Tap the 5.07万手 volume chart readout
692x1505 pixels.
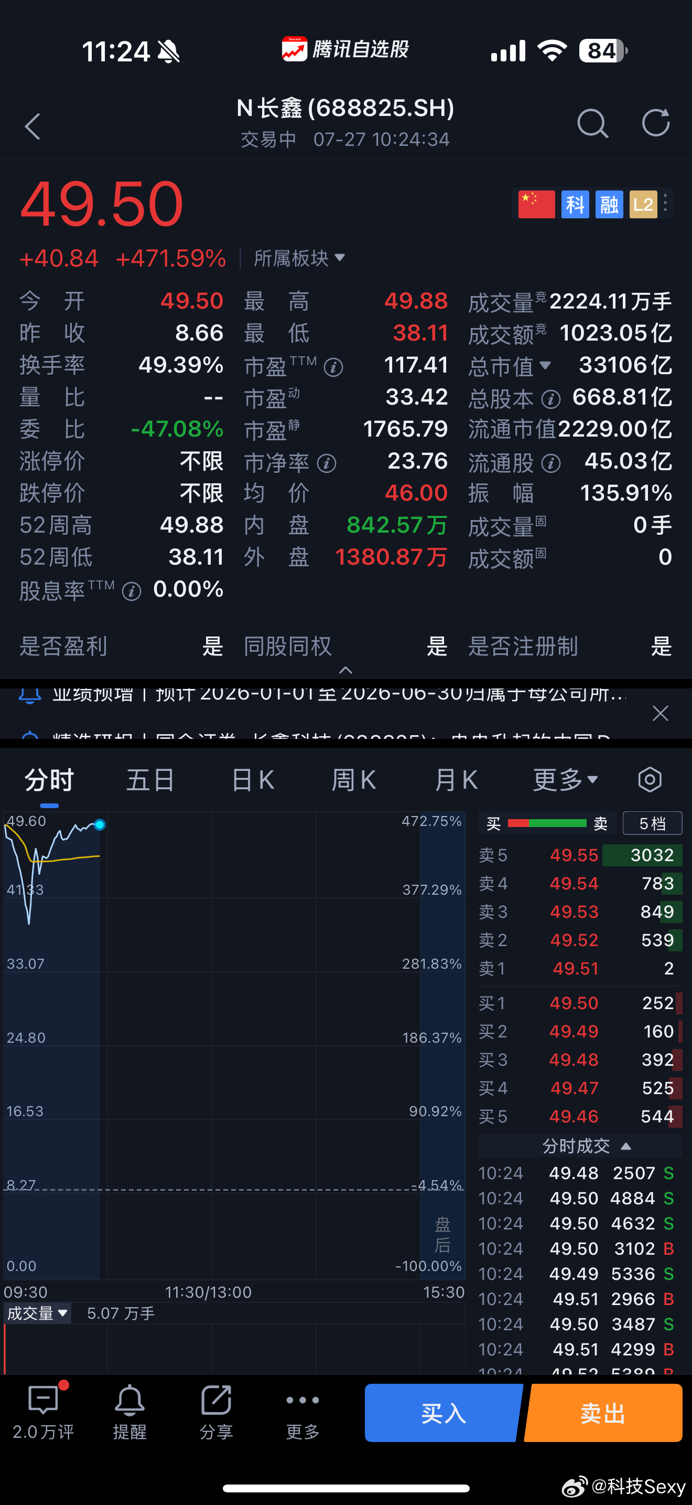pos(121,1313)
